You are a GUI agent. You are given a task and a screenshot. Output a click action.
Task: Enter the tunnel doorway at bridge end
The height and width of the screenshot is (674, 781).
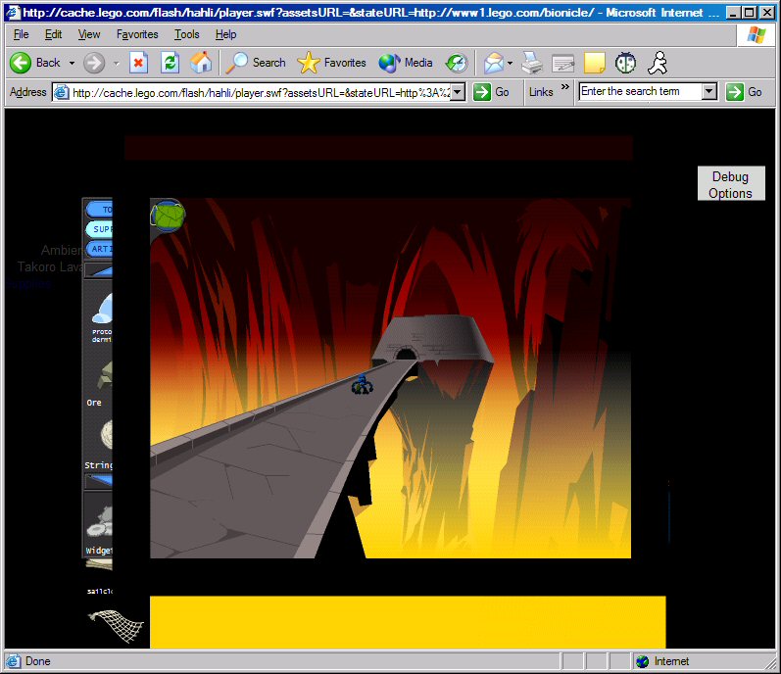click(x=405, y=354)
